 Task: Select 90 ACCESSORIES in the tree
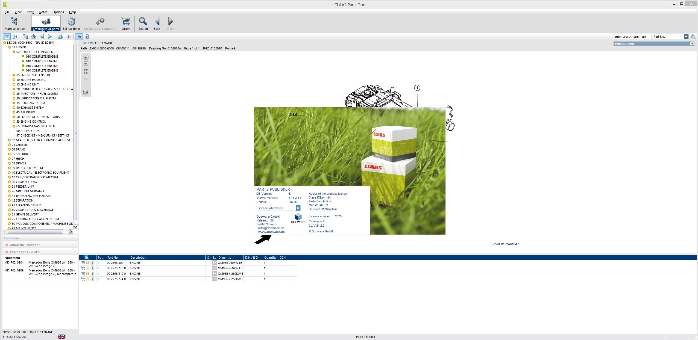[x=28, y=131]
